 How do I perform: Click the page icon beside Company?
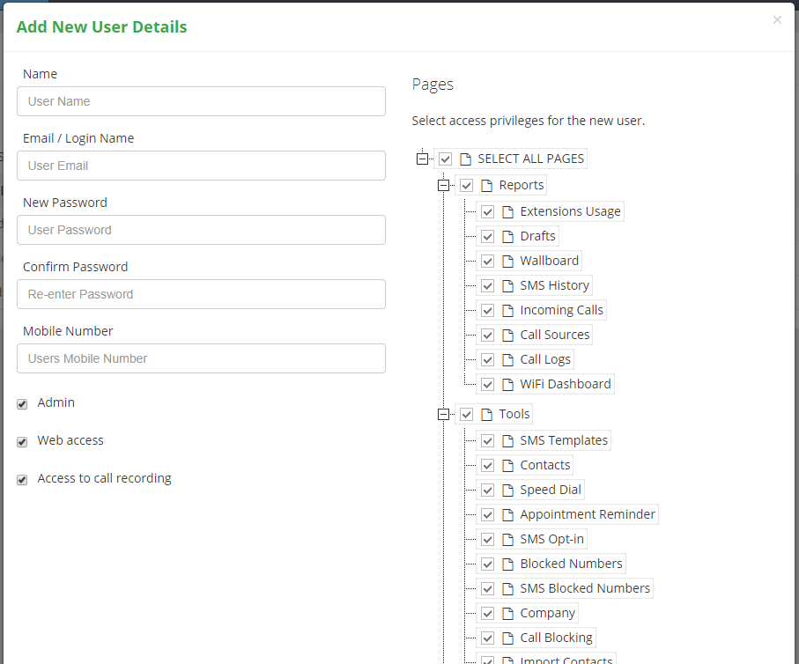click(507, 613)
